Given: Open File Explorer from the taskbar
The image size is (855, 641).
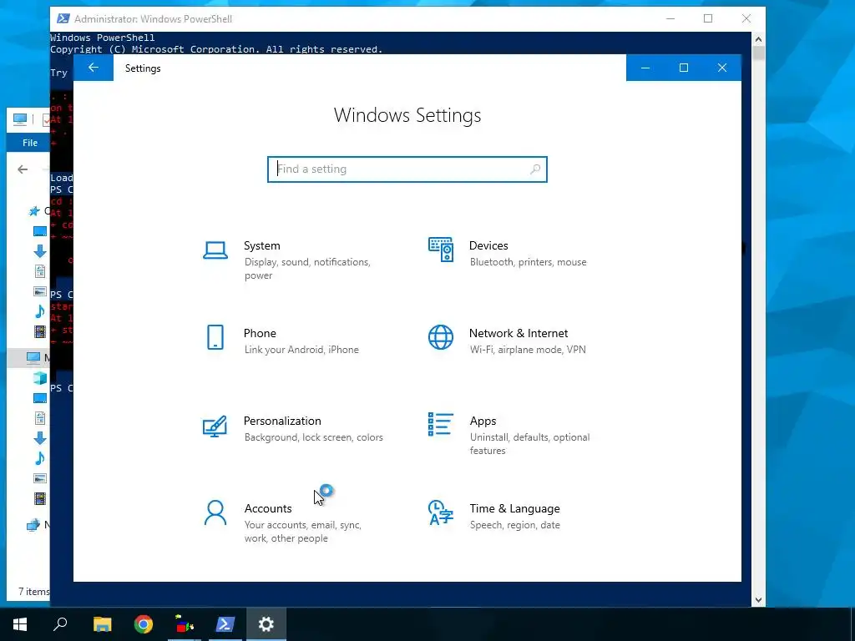Looking at the screenshot, I should coord(102,624).
